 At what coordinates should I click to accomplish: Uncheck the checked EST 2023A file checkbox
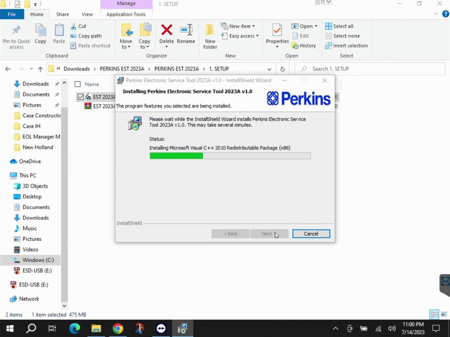(x=80, y=97)
